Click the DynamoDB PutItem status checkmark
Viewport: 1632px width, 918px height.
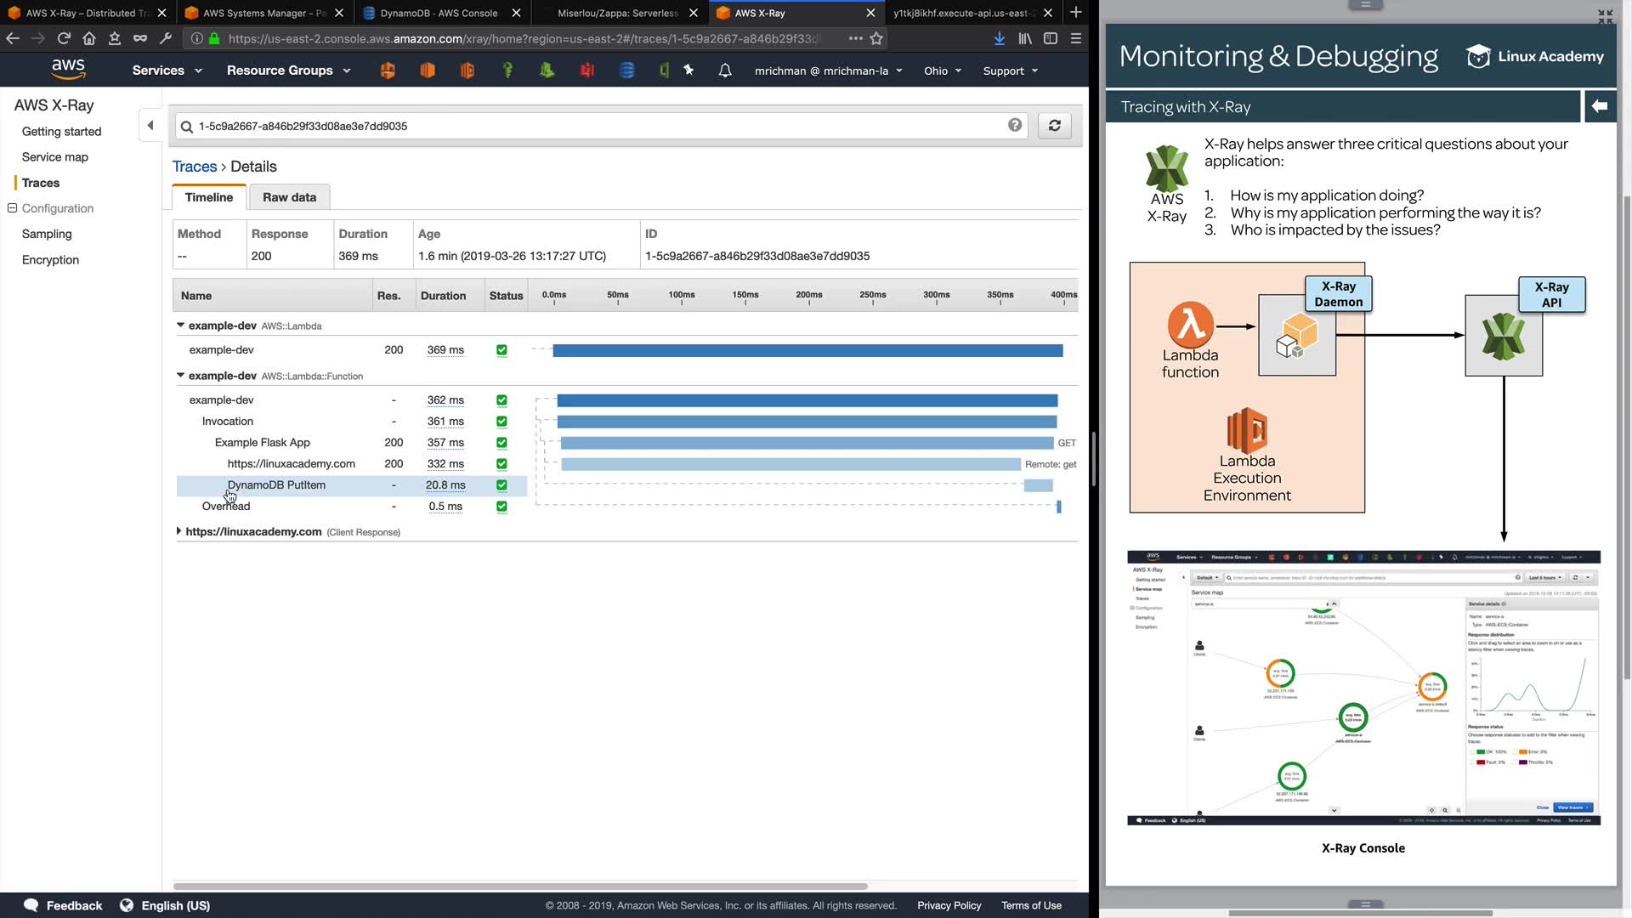point(501,485)
